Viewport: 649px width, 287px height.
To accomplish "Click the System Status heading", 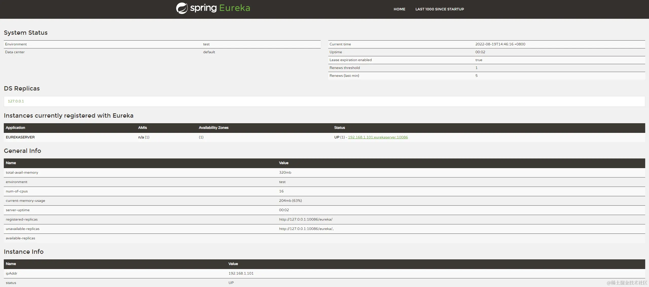I will (x=26, y=33).
